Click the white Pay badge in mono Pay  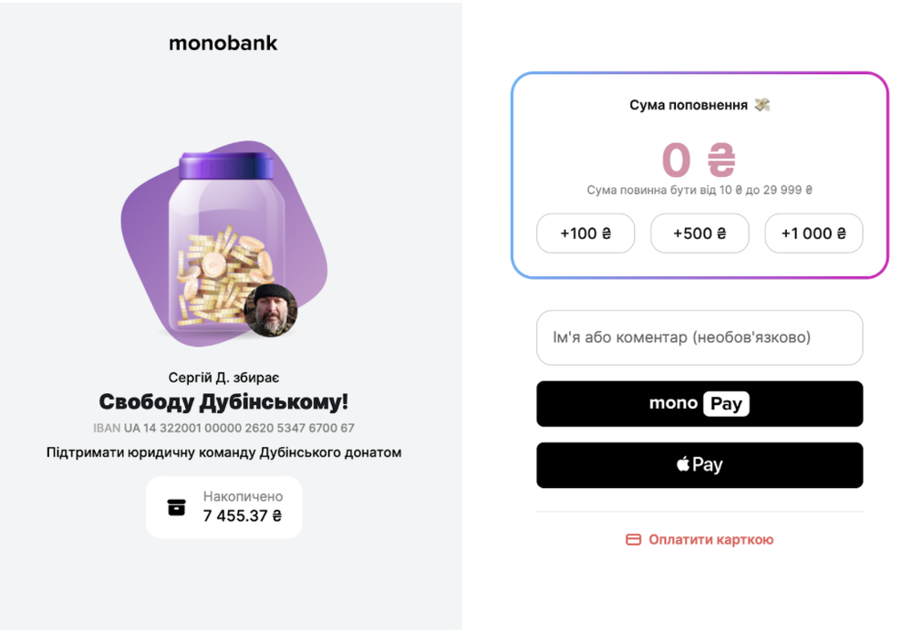pos(726,403)
